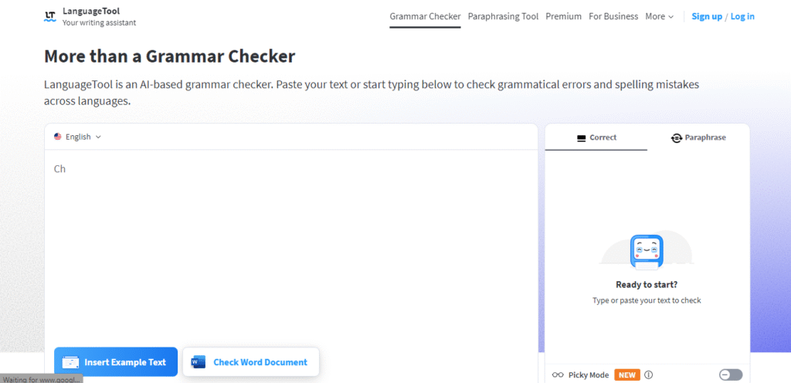Screen dimensions: 791x383
Task: Click the US flag language icon
Action: (57, 137)
